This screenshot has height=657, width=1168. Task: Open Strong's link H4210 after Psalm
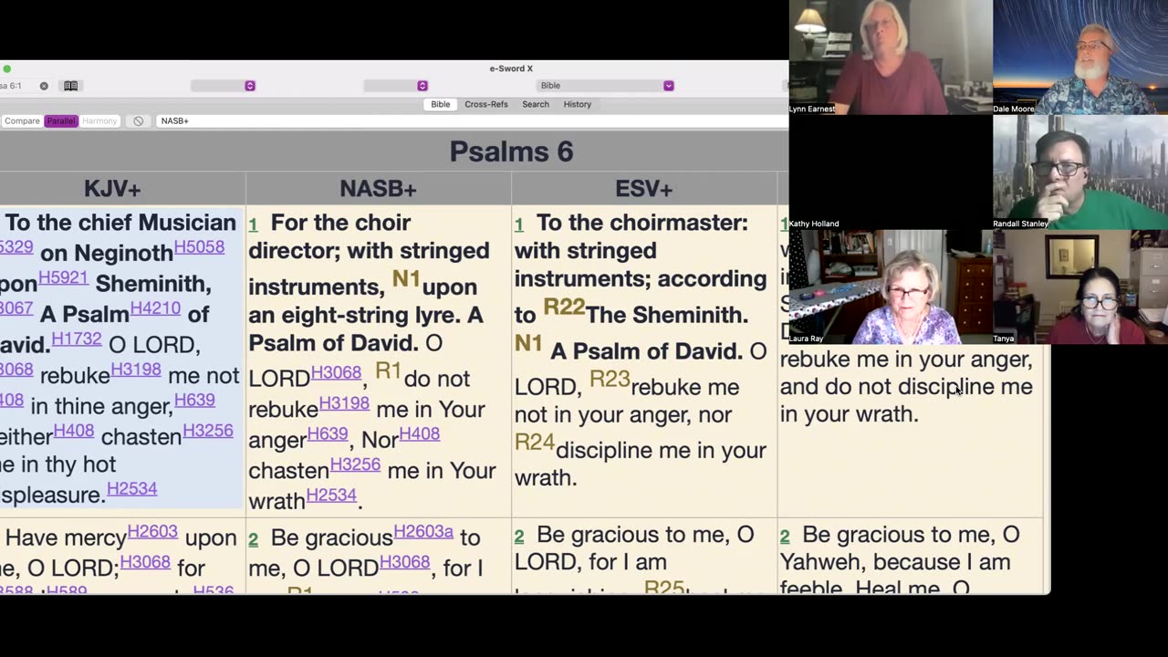(x=155, y=308)
